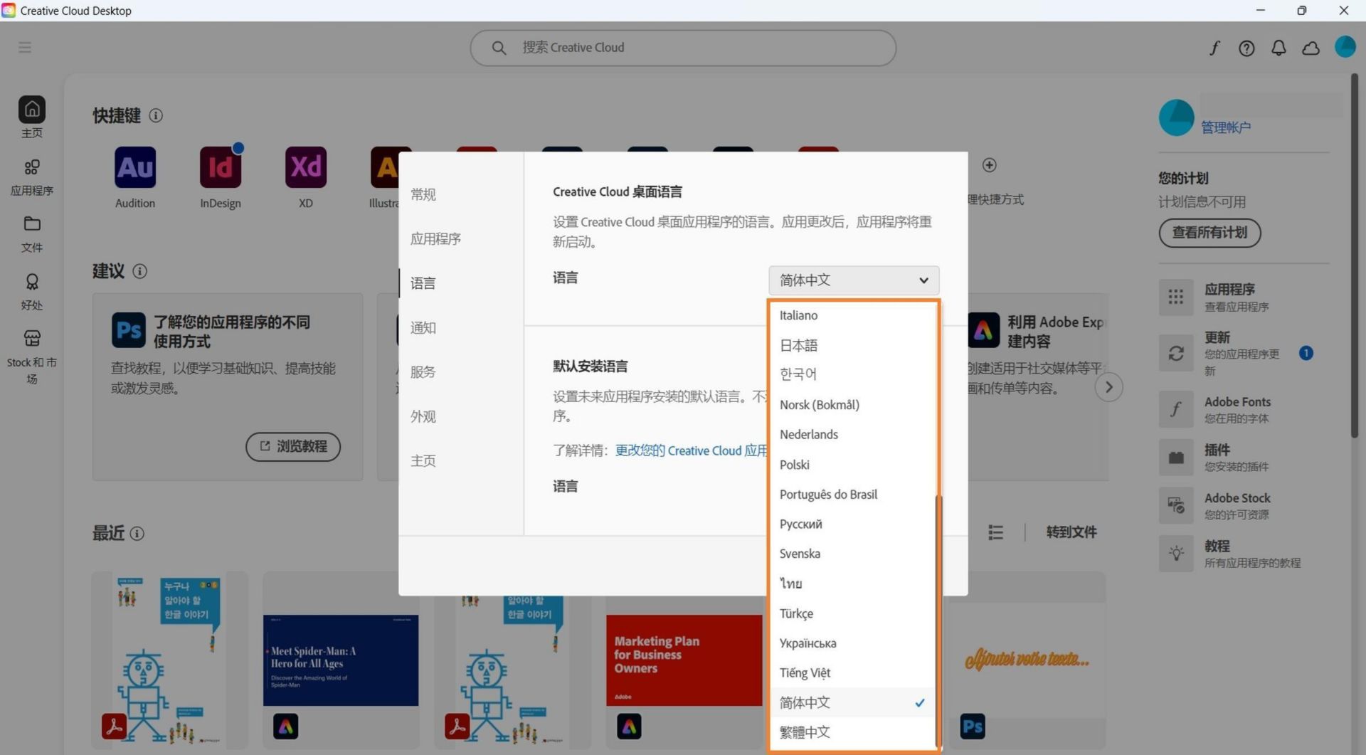Launch the InDesign app icon
The width and height of the screenshot is (1366, 755).
coord(221,167)
